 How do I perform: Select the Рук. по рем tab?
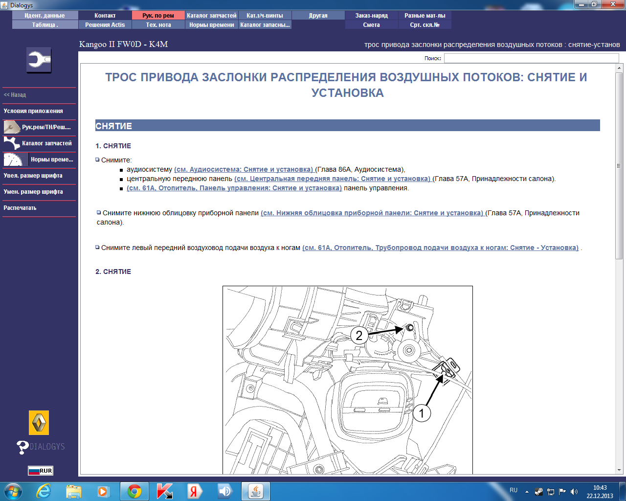click(x=158, y=16)
